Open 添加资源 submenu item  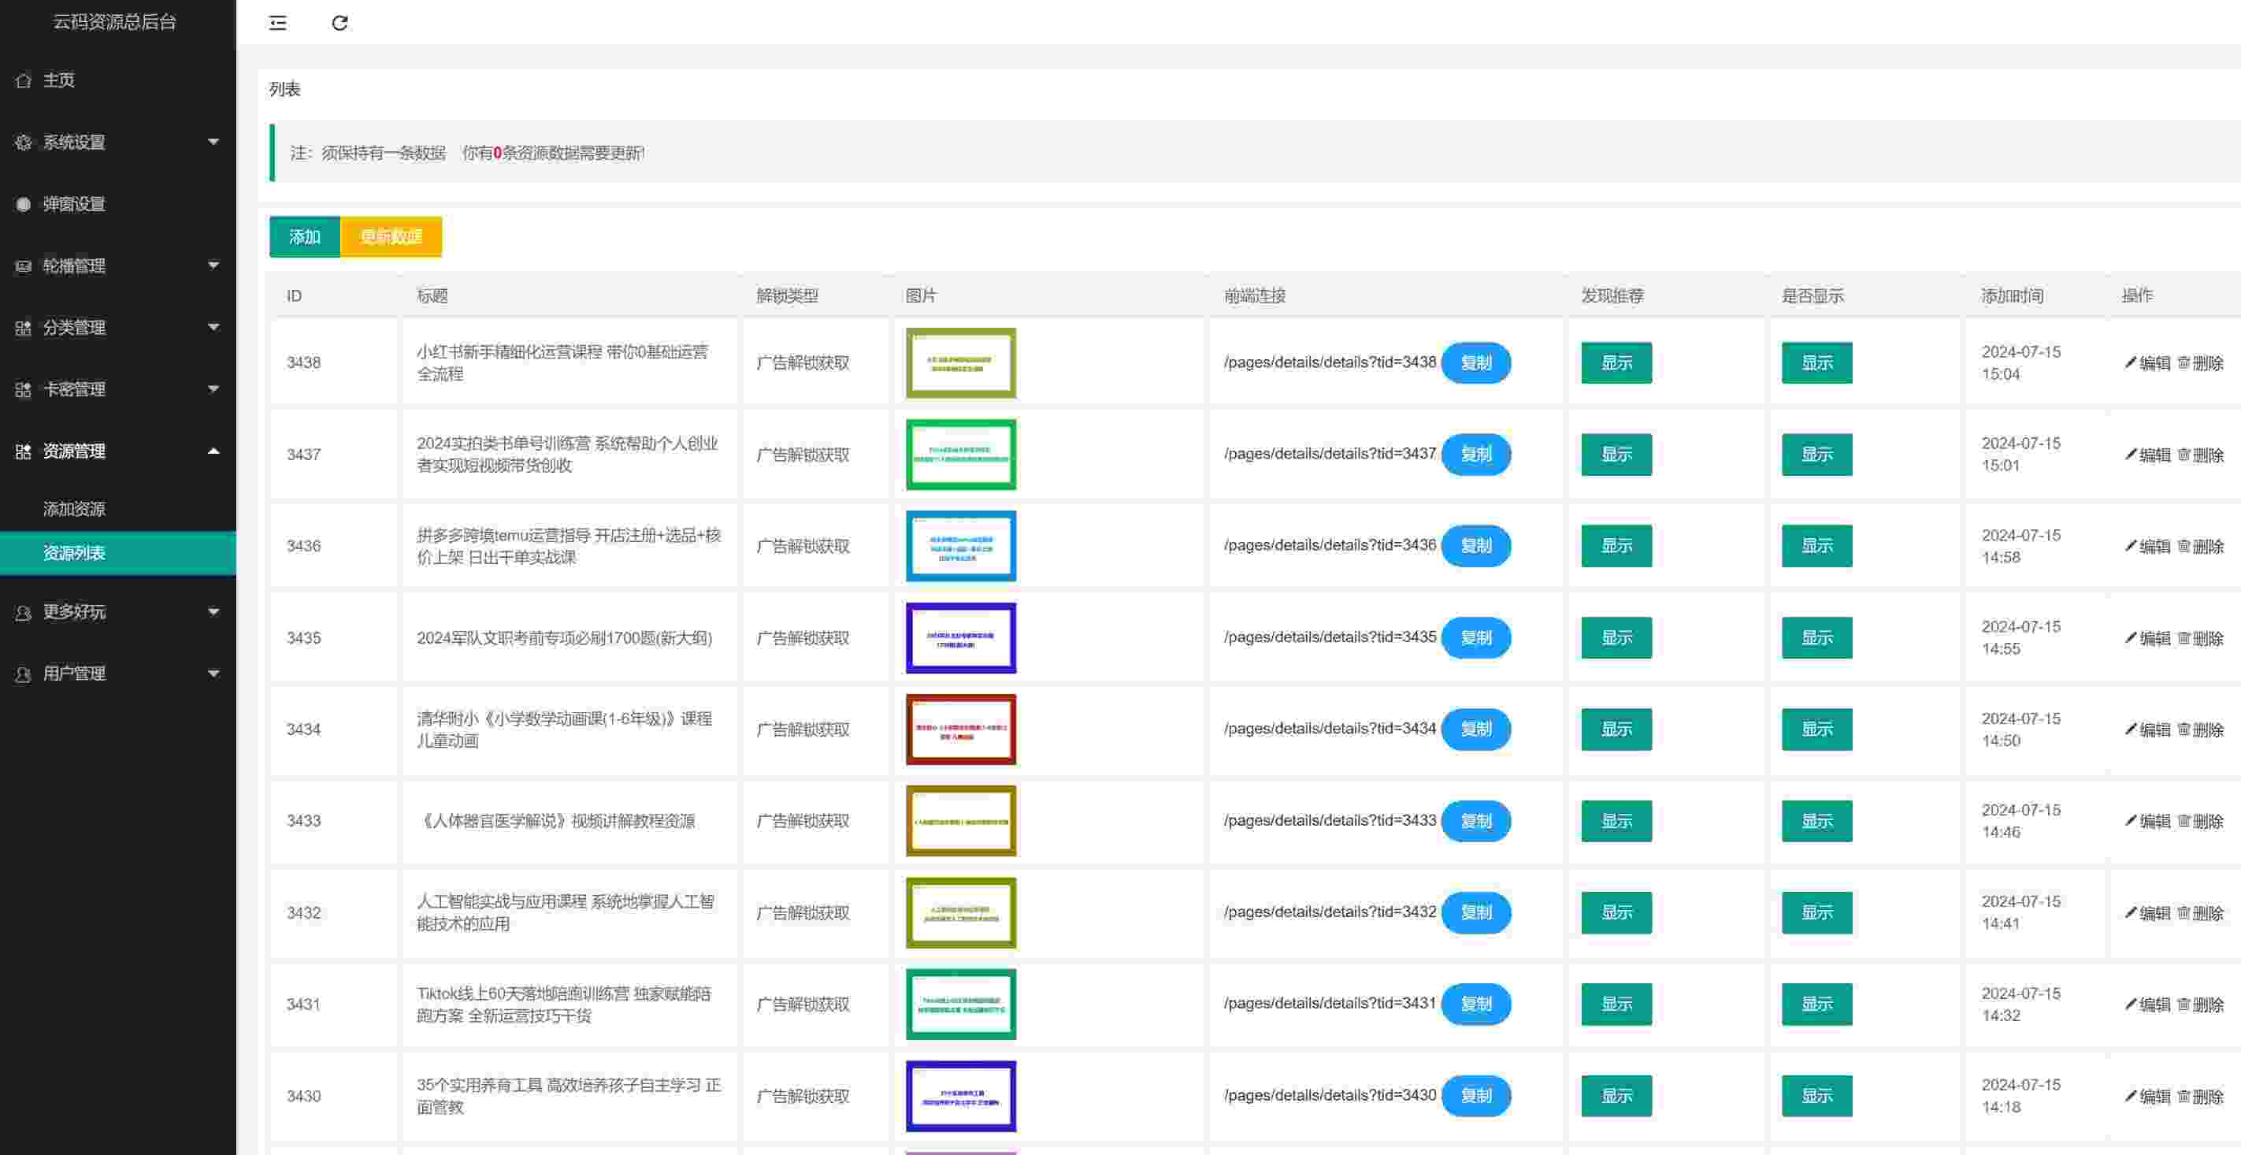coord(75,509)
